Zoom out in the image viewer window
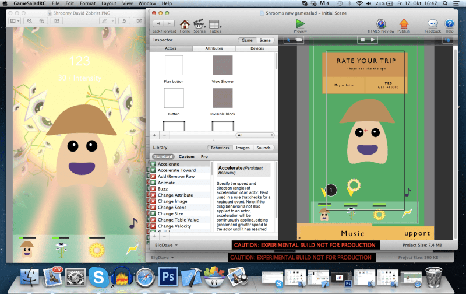Image resolution: width=466 pixels, height=294 pixels. (x=30, y=21)
